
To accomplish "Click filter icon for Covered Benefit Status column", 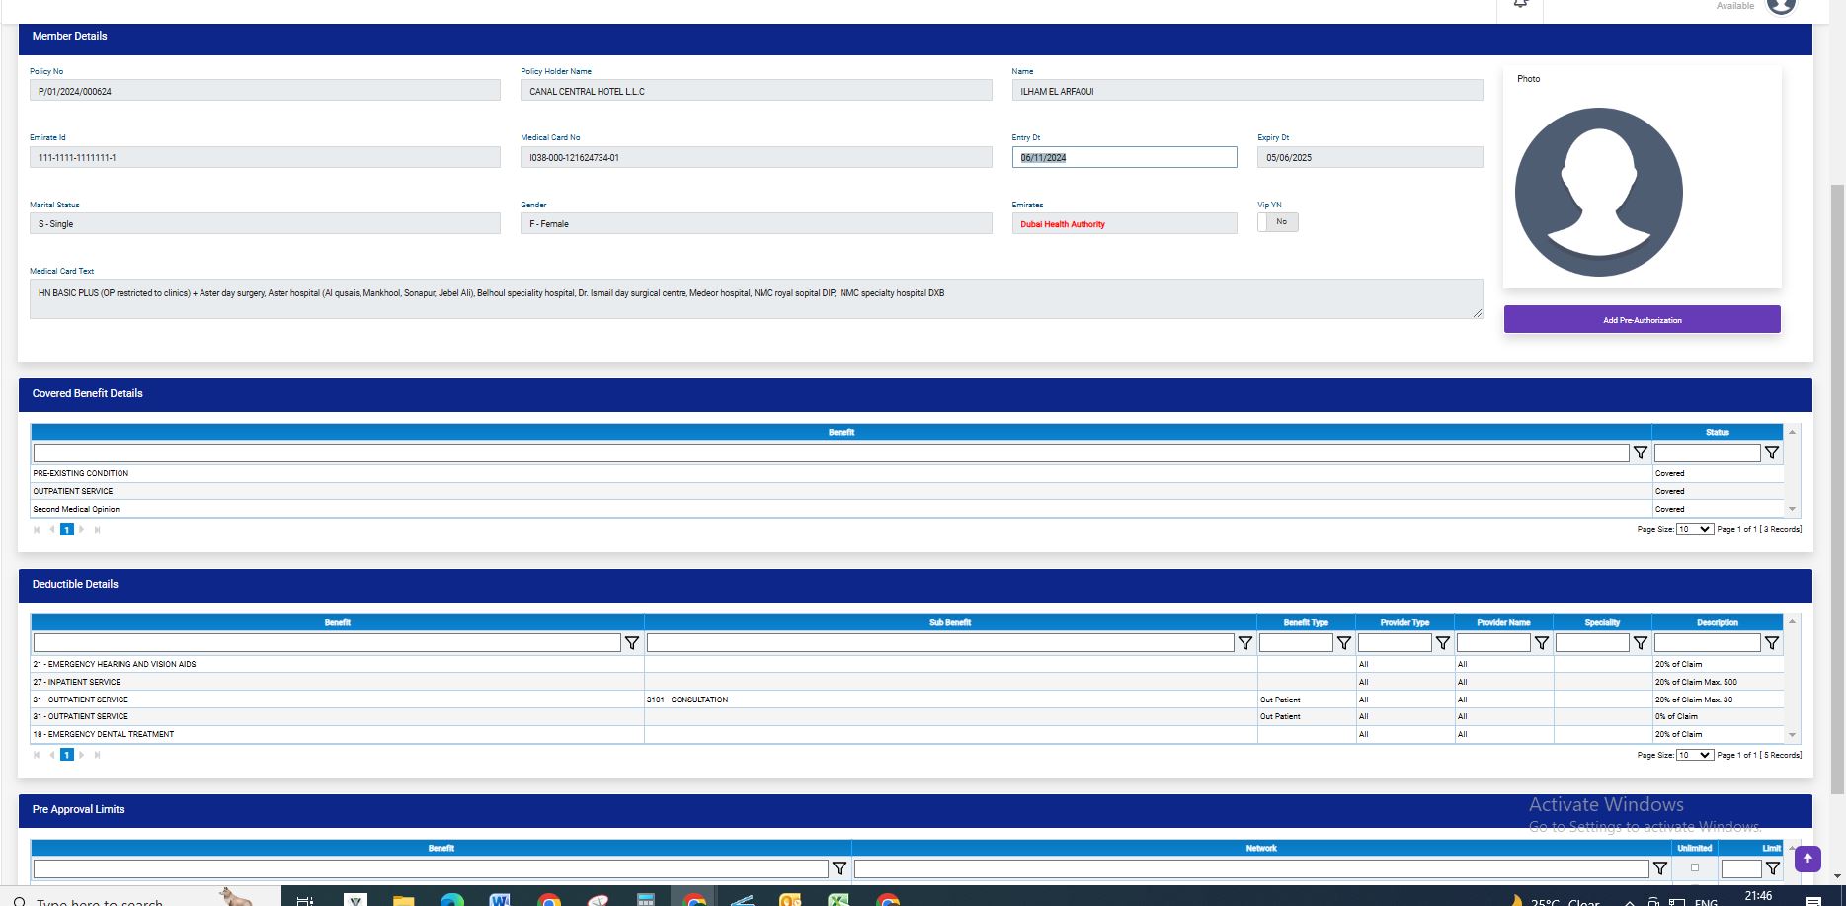I will point(1772,453).
